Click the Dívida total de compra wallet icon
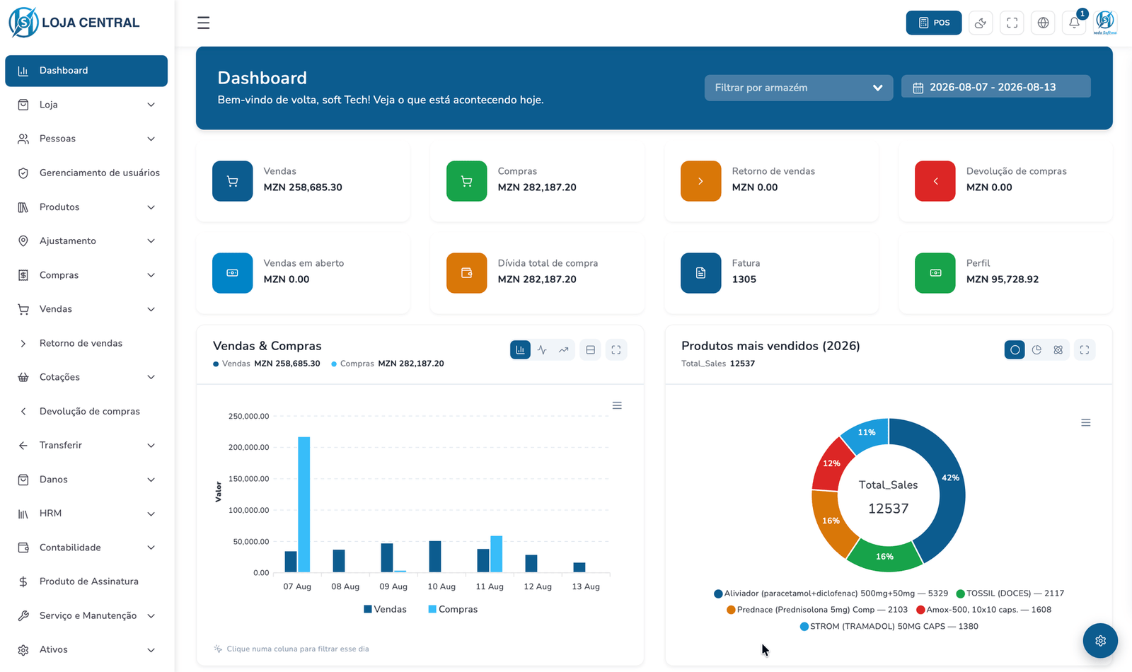Image resolution: width=1132 pixels, height=672 pixels. [x=466, y=273]
